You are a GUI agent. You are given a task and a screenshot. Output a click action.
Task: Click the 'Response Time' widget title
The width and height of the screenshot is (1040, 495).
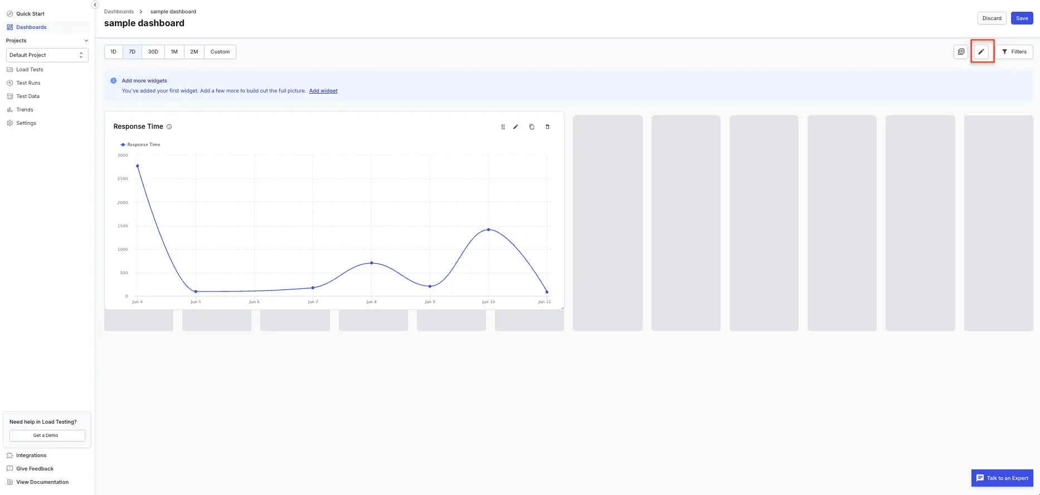click(138, 127)
